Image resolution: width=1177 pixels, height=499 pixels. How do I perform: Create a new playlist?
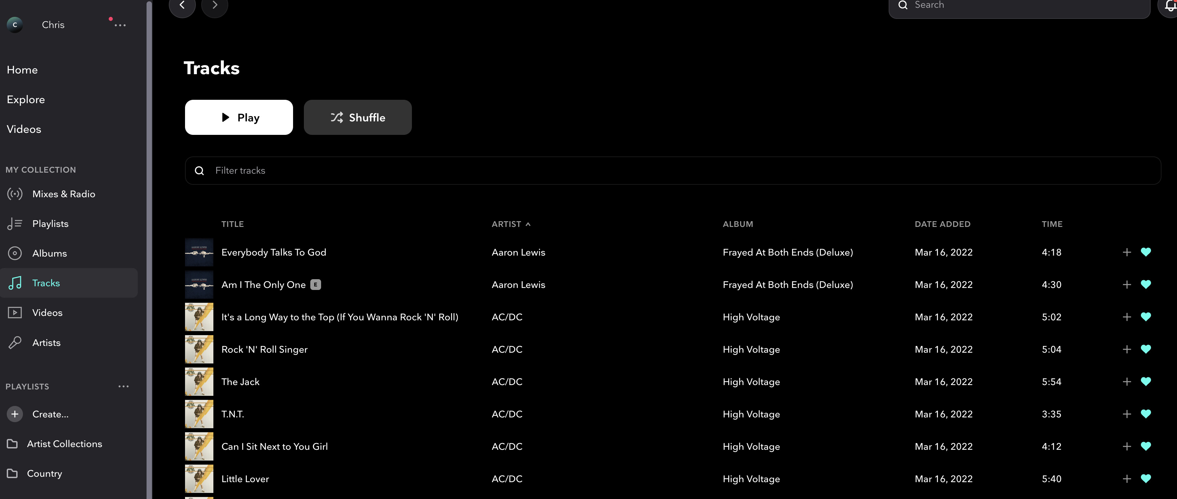click(x=37, y=414)
